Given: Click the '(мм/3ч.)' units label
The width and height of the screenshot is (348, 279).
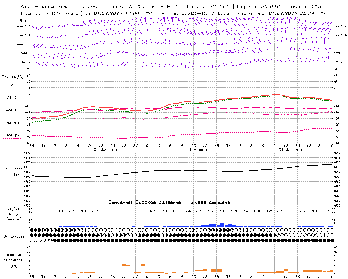Looking at the screenshot, I should (14, 209).
